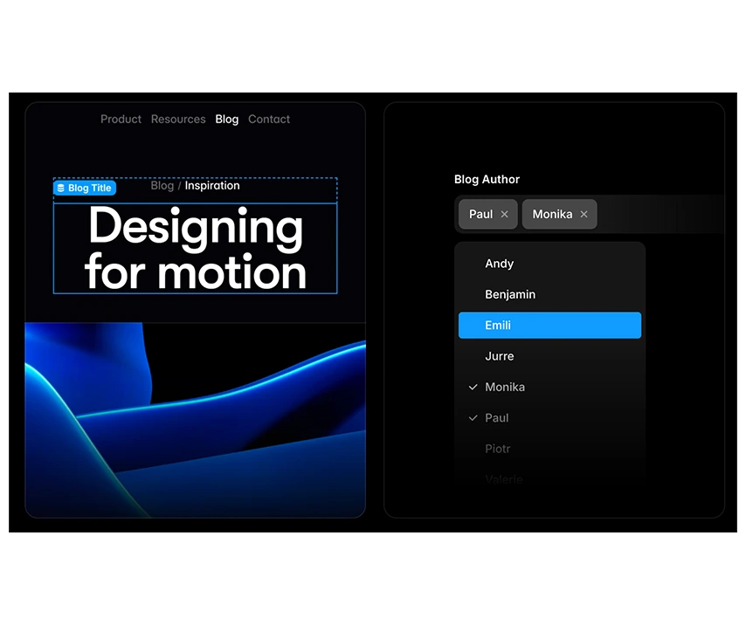Click the blue gradient hero image
Image resolution: width=746 pixels, height=625 pixels.
click(194, 419)
